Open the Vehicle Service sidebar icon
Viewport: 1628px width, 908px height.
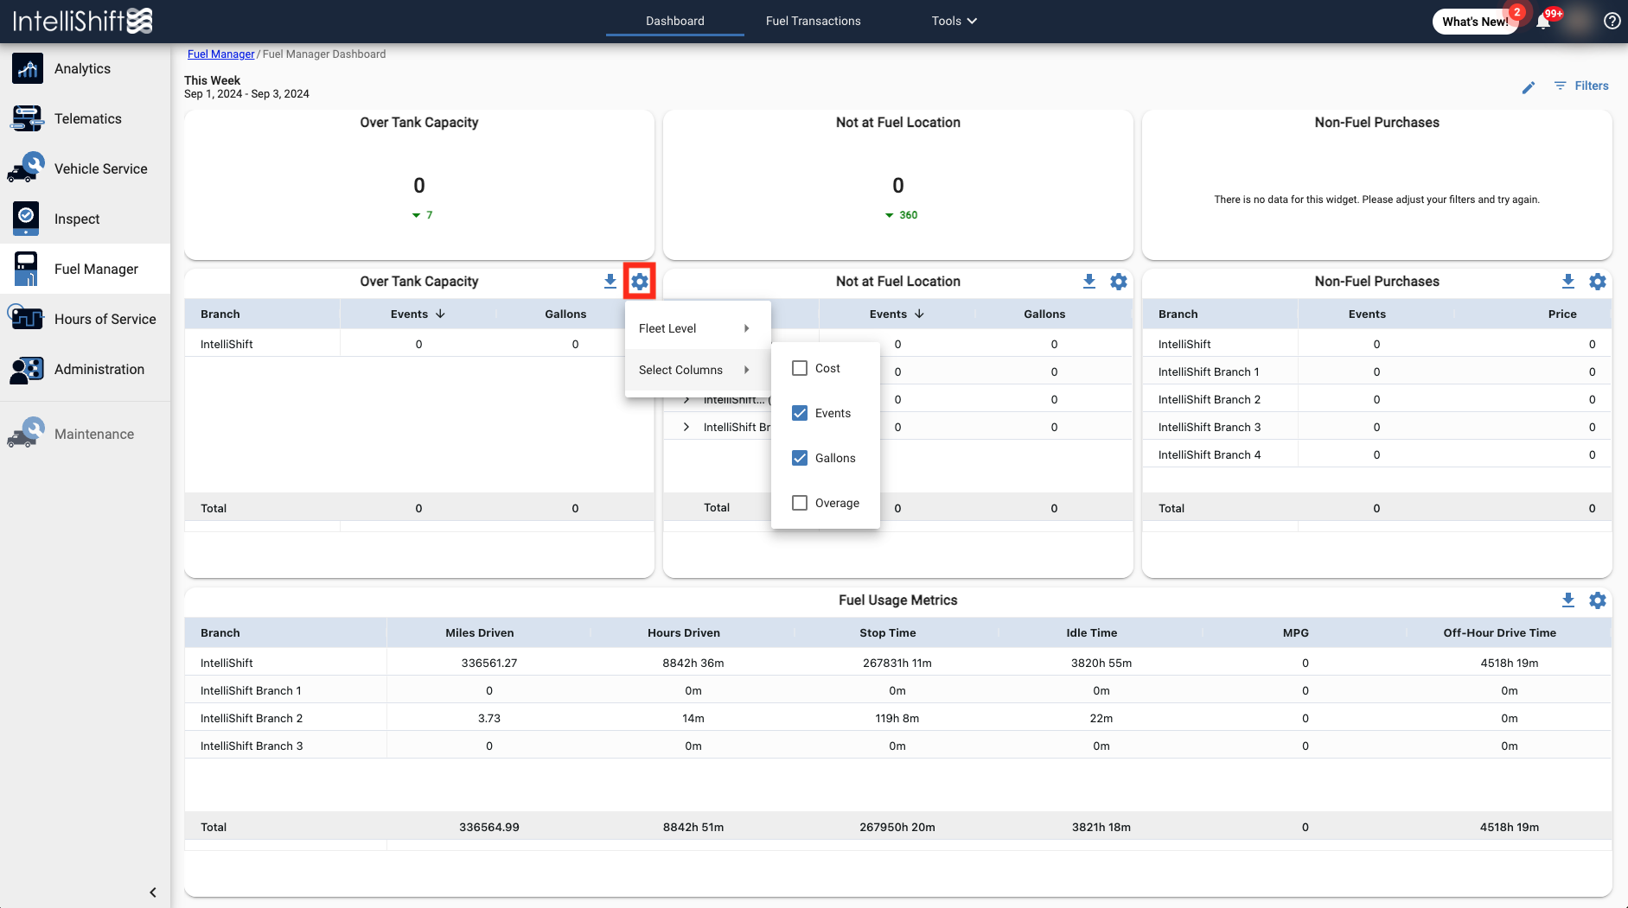tap(27, 168)
